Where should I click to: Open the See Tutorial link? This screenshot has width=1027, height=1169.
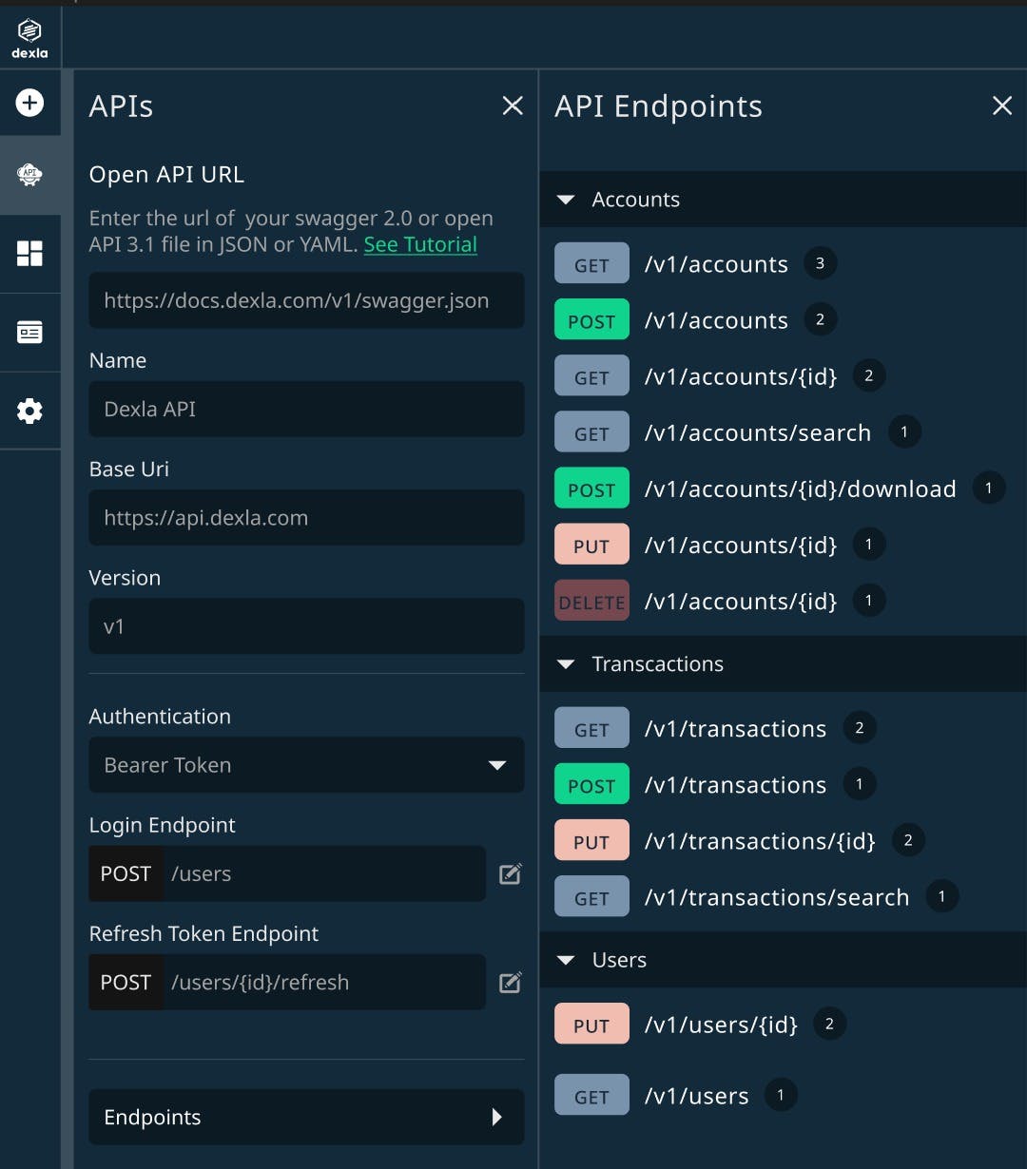pyautogui.click(x=420, y=244)
